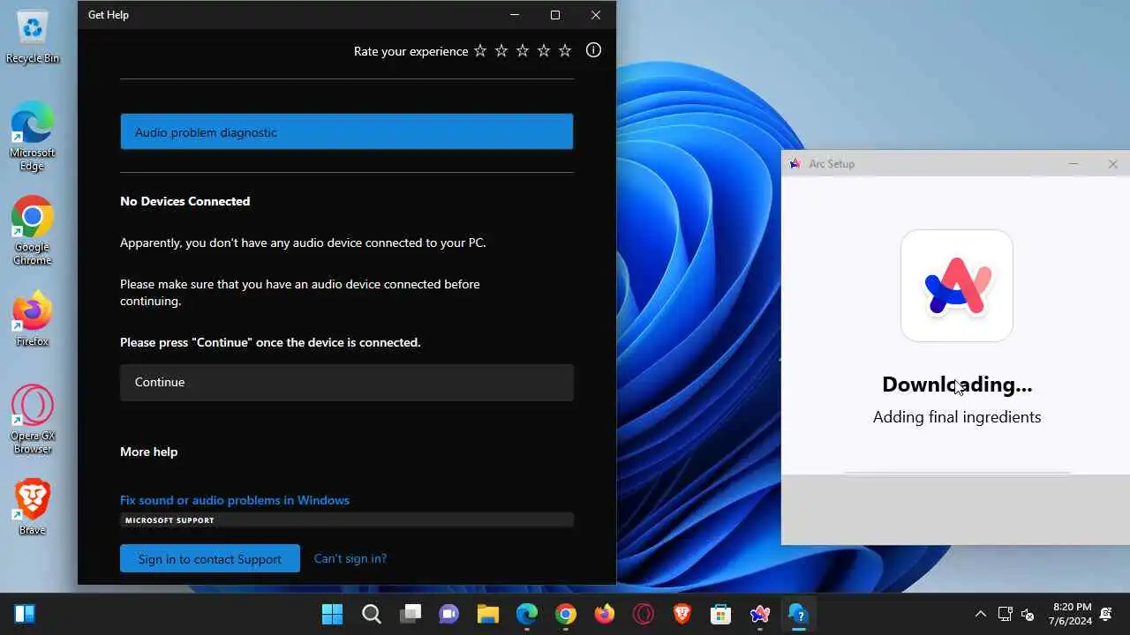Open Microsoft Store from the taskbar
Viewport: 1130px width, 635px height.
[x=721, y=614]
